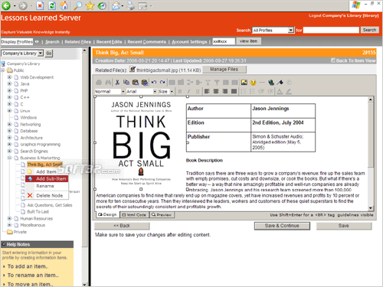383x287 pixels.
Task: Open the paragraph style Normal dropdown
Action: pyautogui.click(x=123, y=91)
